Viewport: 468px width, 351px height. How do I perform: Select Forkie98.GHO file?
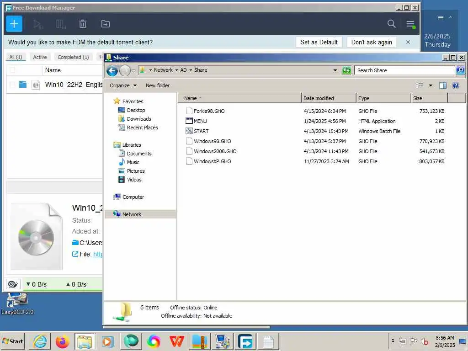(x=209, y=111)
